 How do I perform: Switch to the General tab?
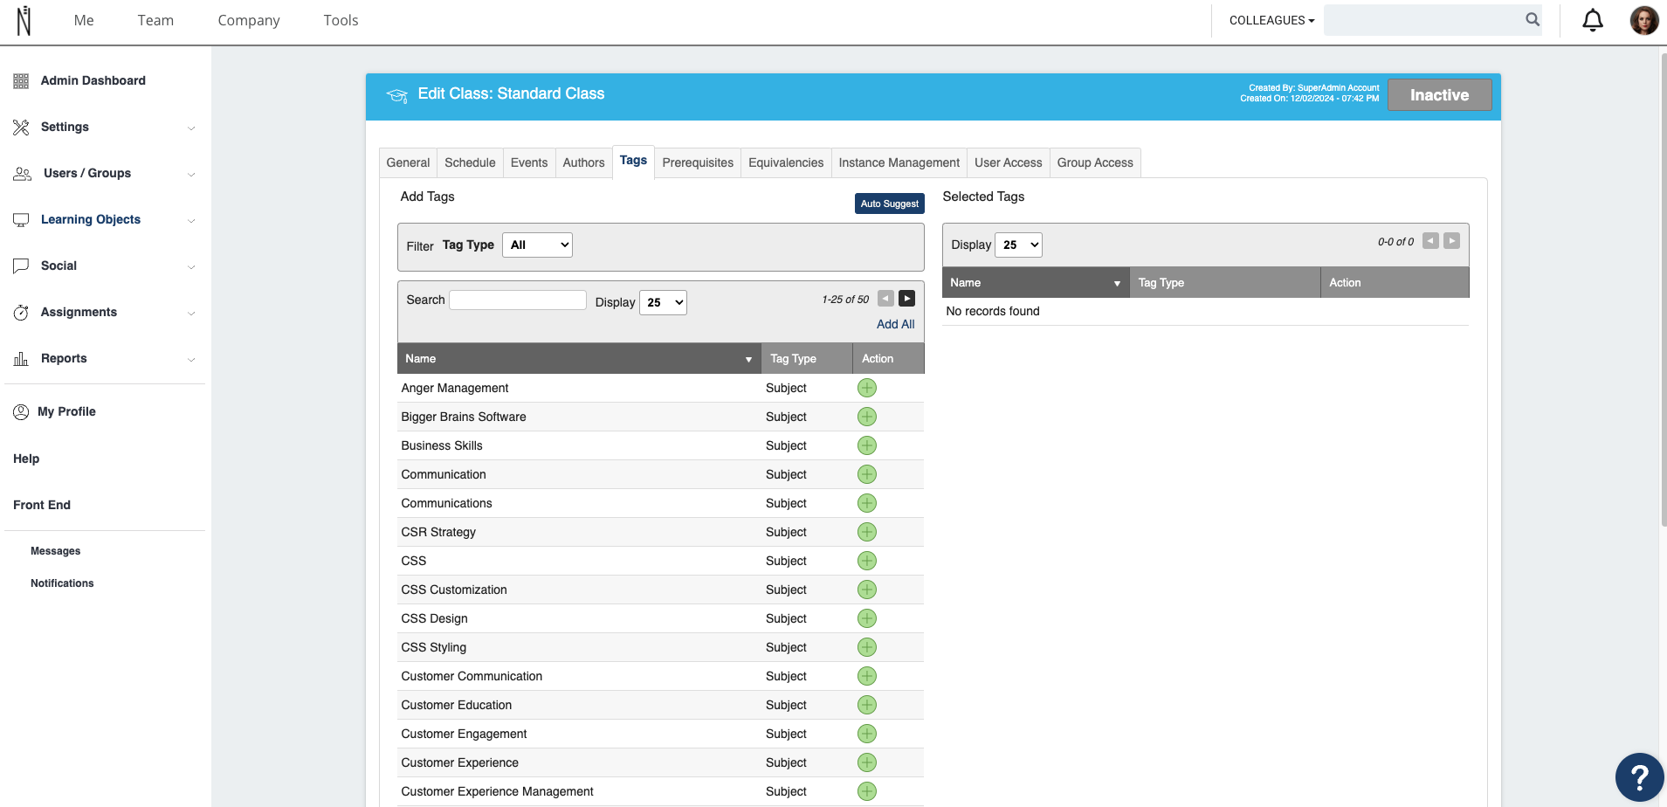coord(408,163)
